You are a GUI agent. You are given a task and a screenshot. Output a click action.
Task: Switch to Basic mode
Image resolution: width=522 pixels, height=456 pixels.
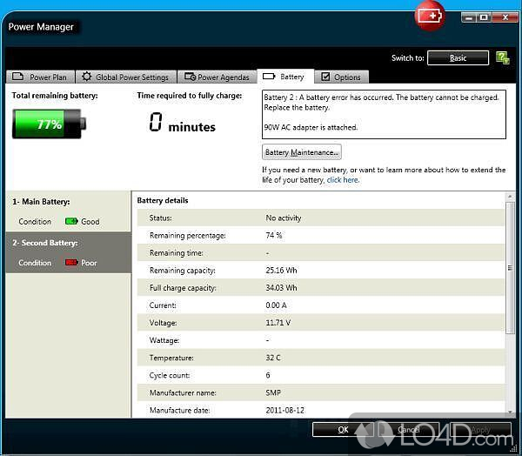(458, 58)
